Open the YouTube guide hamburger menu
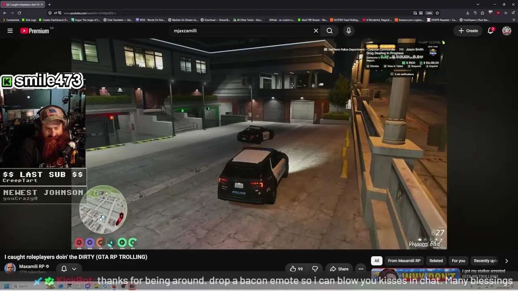Image resolution: width=518 pixels, height=291 pixels. tap(10, 31)
